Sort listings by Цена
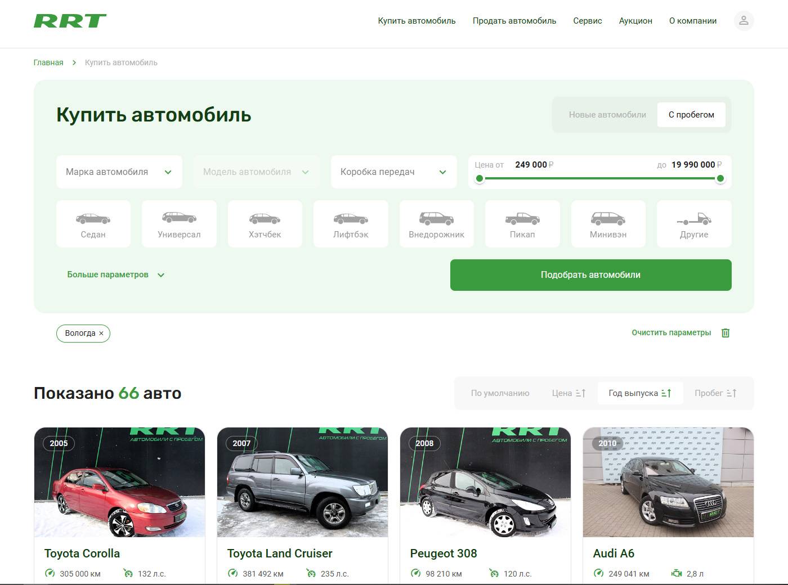The height and width of the screenshot is (585, 788). point(569,393)
